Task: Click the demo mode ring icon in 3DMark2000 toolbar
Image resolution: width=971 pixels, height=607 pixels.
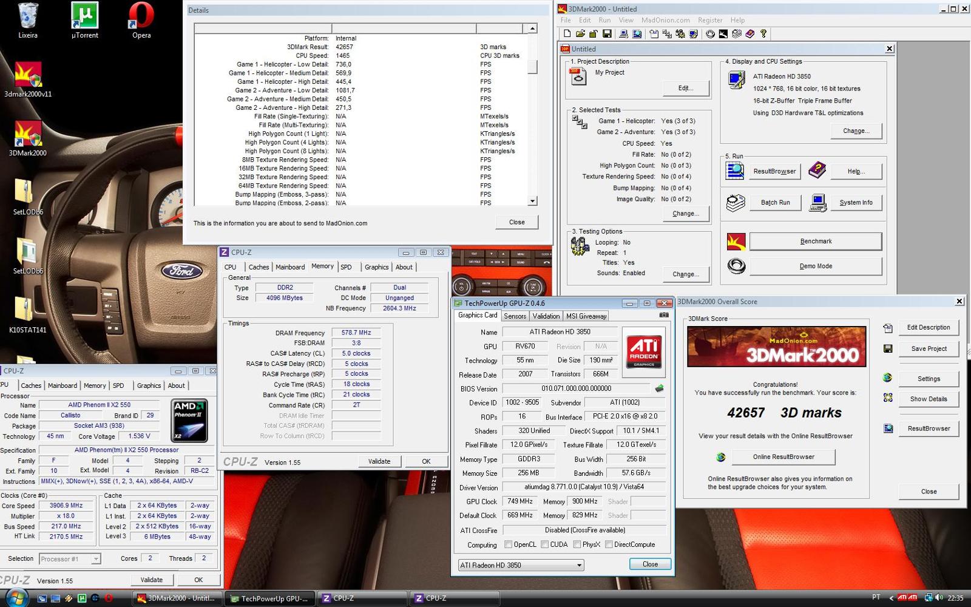Action: click(710, 34)
